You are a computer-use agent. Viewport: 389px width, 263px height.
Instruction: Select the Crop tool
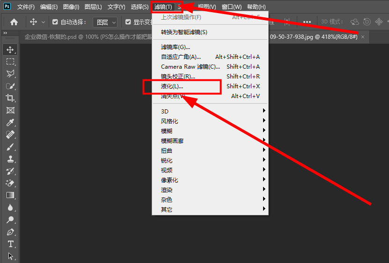[x=10, y=98]
